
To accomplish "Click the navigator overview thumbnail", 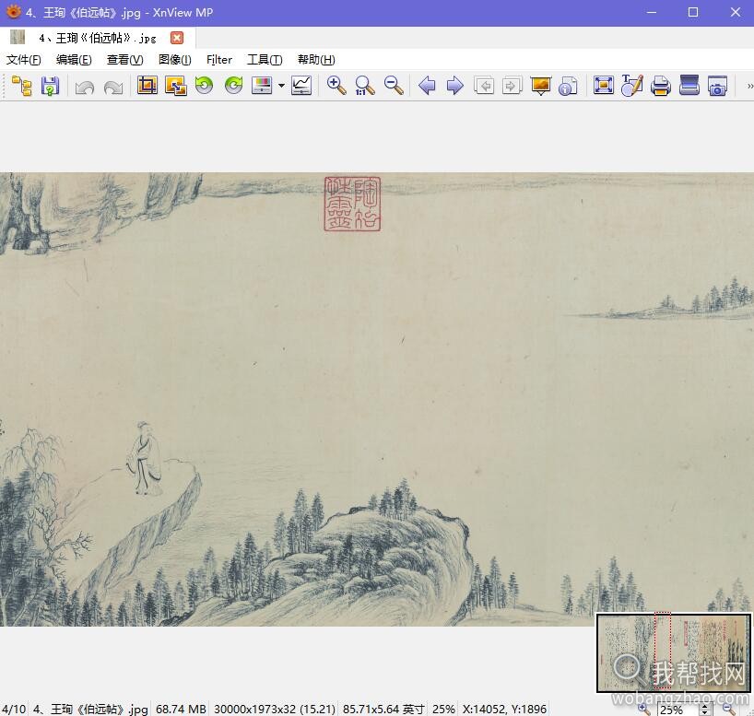I will pos(674,652).
